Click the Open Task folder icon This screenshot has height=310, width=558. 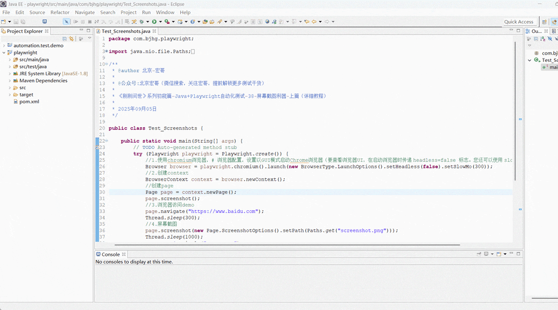tap(211, 22)
